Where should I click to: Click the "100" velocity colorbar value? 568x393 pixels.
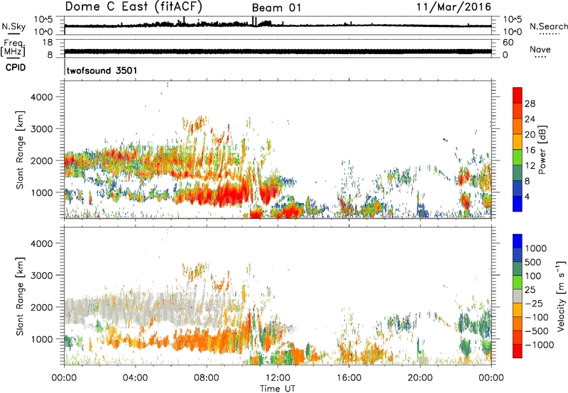click(535, 276)
